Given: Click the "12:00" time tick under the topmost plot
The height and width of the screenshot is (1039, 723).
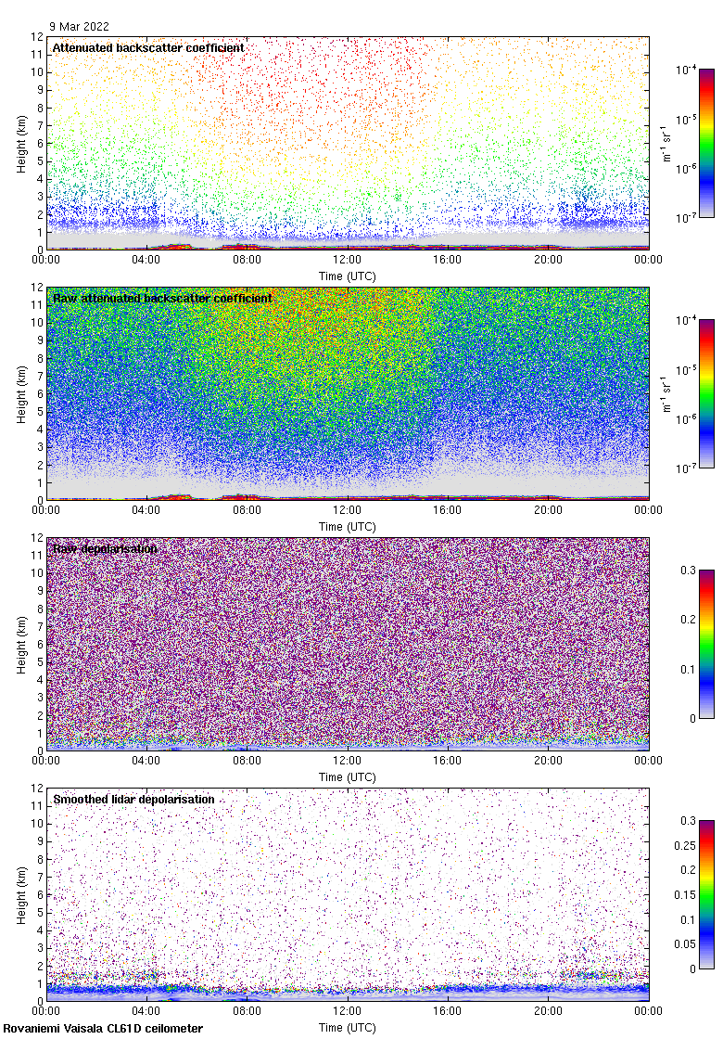Looking at the screenshot, I should coord(347,260).
